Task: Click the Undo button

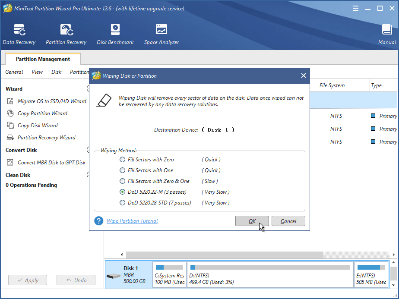Action: (x=76, y=280)
